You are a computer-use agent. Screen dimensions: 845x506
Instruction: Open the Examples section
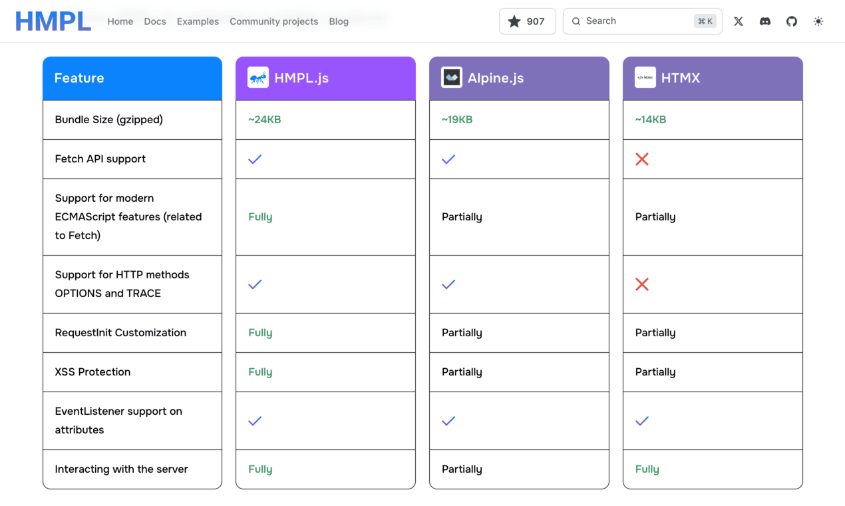pyautogui.click(x=198, y=21)
